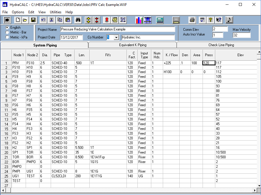Image resolution: width=261 pixels, height=195 pixels.
Task: Toggle sound with the music note icon
Action: point(229,20)
